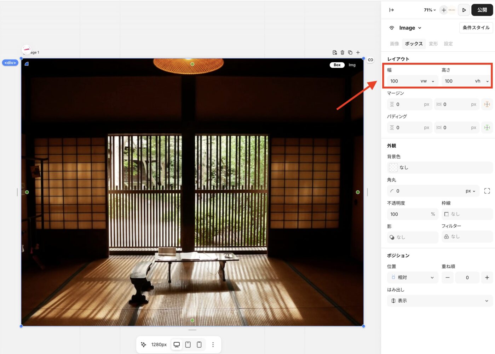
Task: Click the trash icon above the image
Action: click(342, 52)
